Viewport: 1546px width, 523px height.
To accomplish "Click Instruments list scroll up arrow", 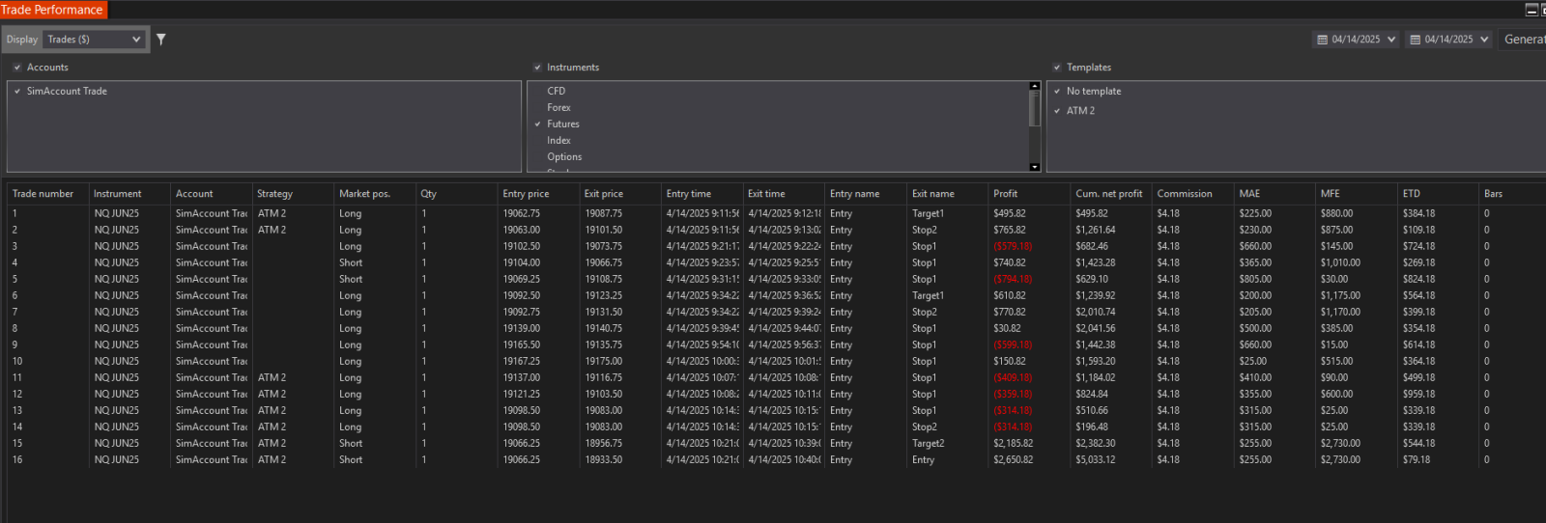I will (1035, 86).
